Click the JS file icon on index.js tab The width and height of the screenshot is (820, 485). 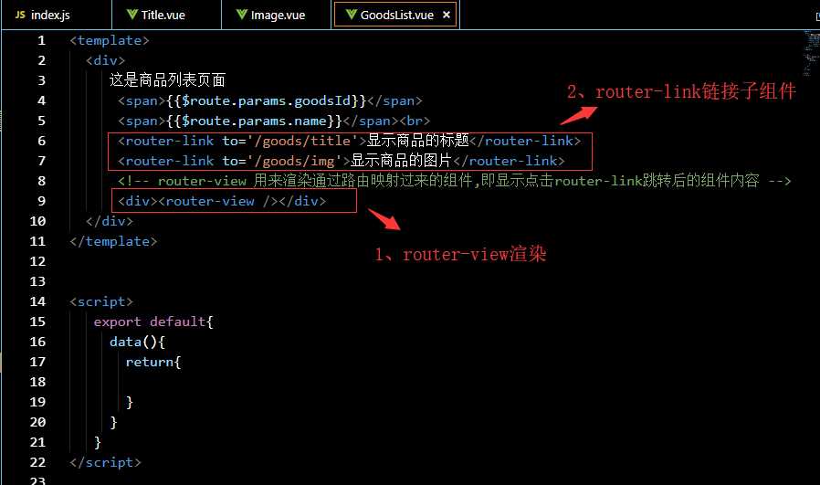[x=20, y=15]
